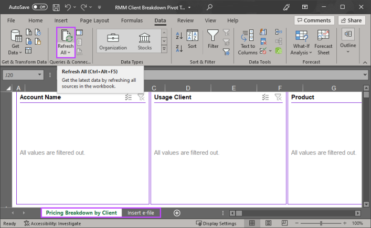Open the Get Data button
Image resolution: width=371 pixels, height=228 pixels.
pyautogui.click(x=16, y=42)
